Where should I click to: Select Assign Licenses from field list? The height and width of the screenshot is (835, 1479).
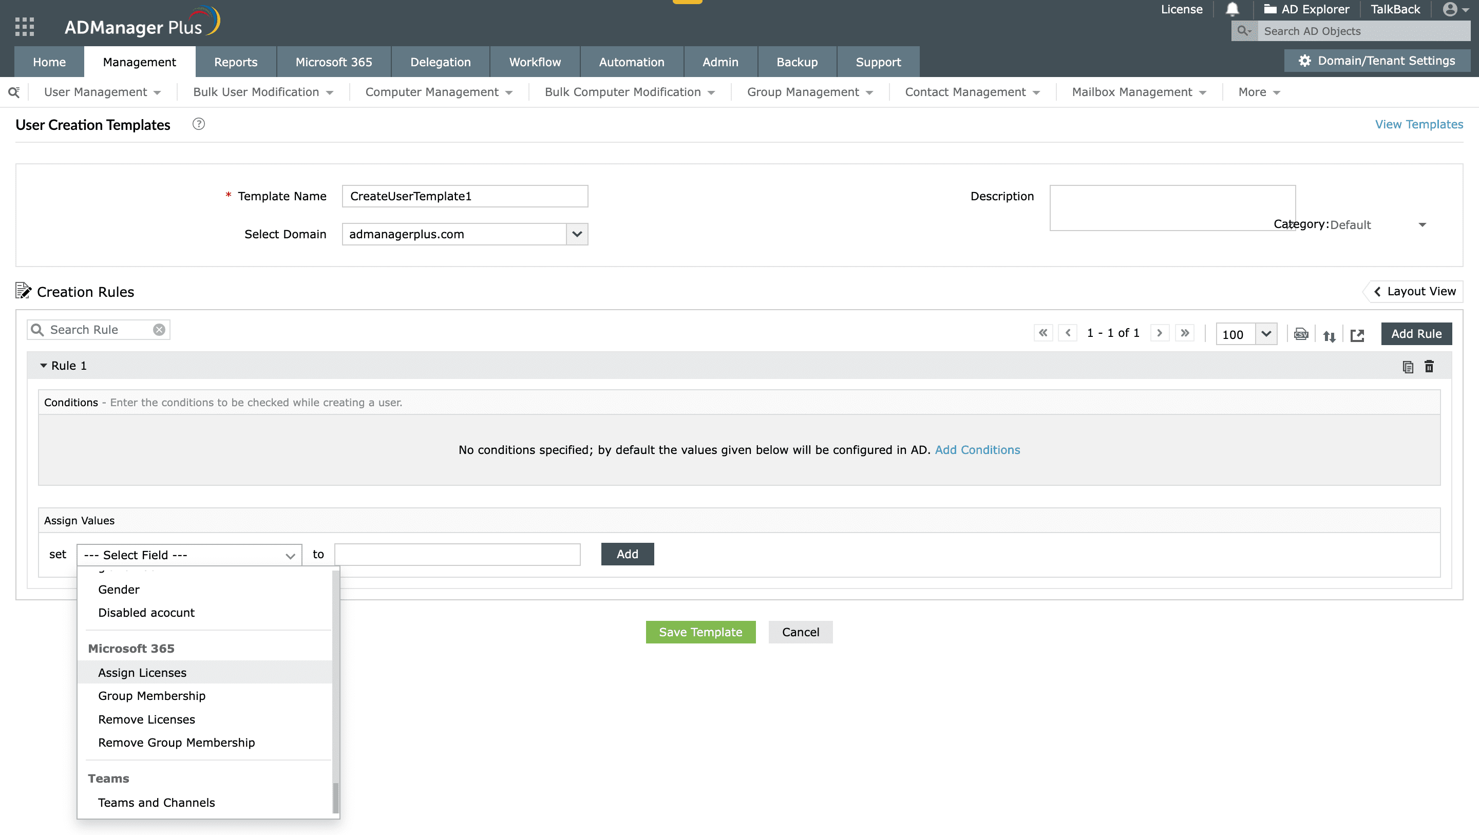click(142, 673)
